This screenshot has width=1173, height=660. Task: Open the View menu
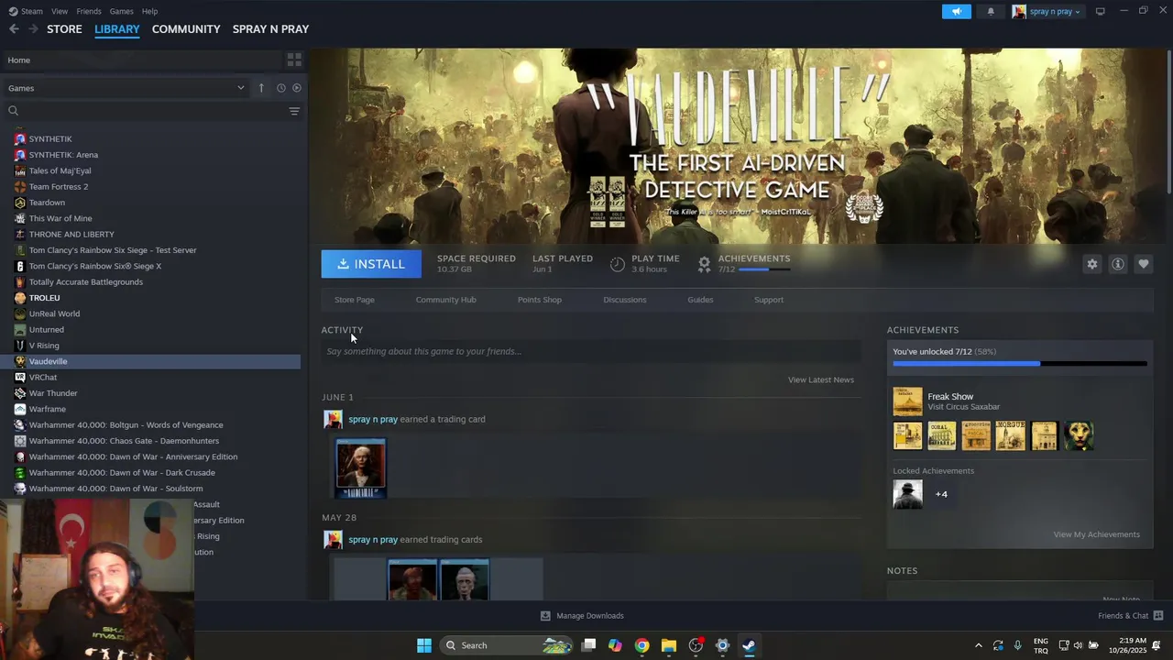tap(60, 11)
